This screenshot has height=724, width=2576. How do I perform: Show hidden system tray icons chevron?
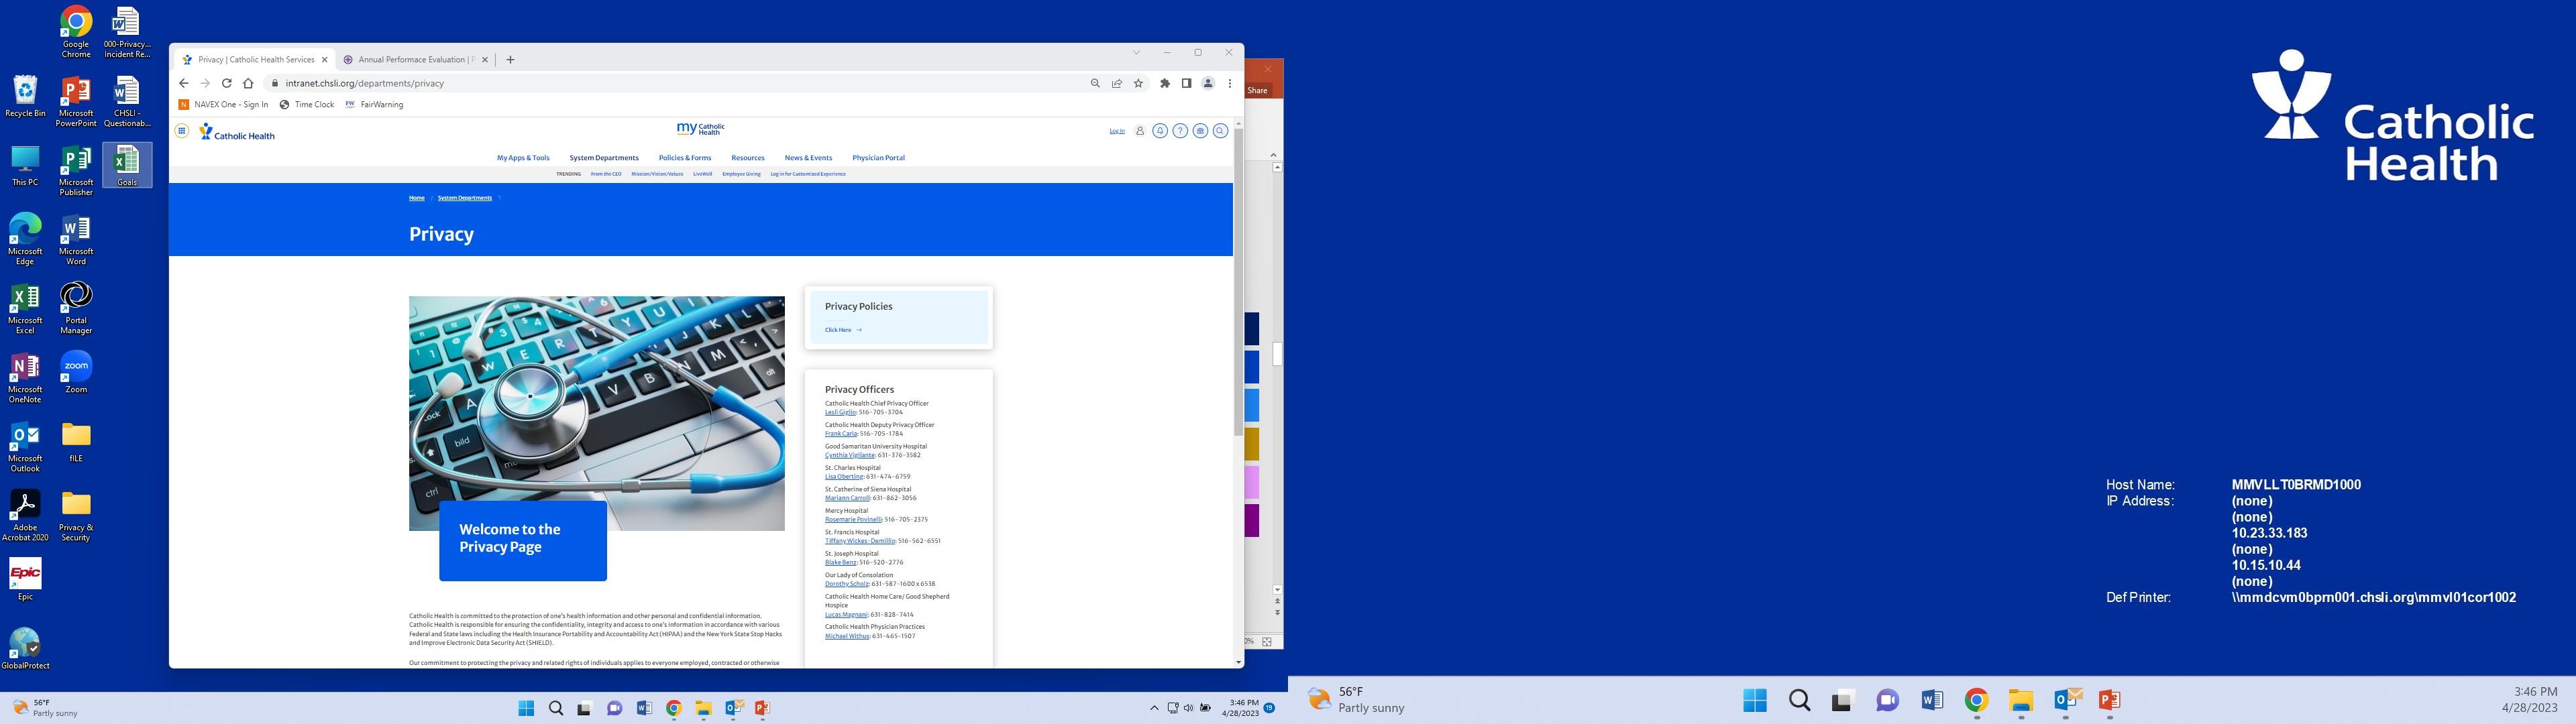1154,708
